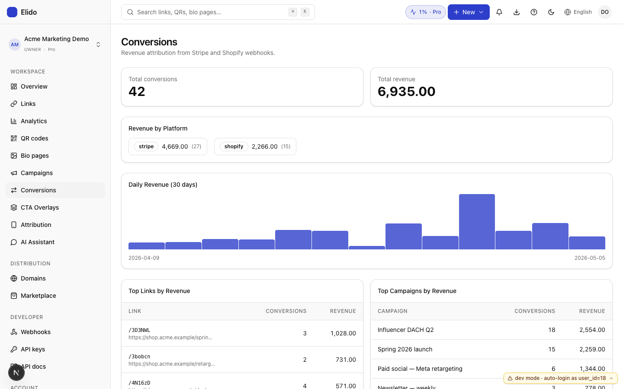Click the 1,028.00 revenue value
Screen dimensions: 623x389
pyautogui.click(x=343, y=333)
